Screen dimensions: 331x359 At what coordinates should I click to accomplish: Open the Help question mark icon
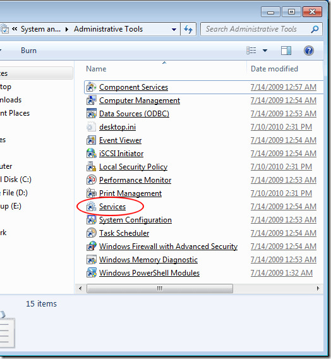pyautogui.click(x=309, y=51)
